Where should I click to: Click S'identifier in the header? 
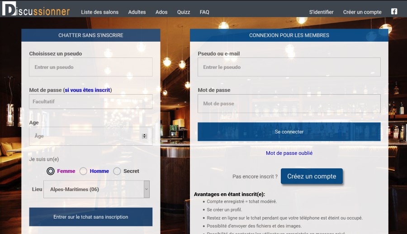click(322, 12)
